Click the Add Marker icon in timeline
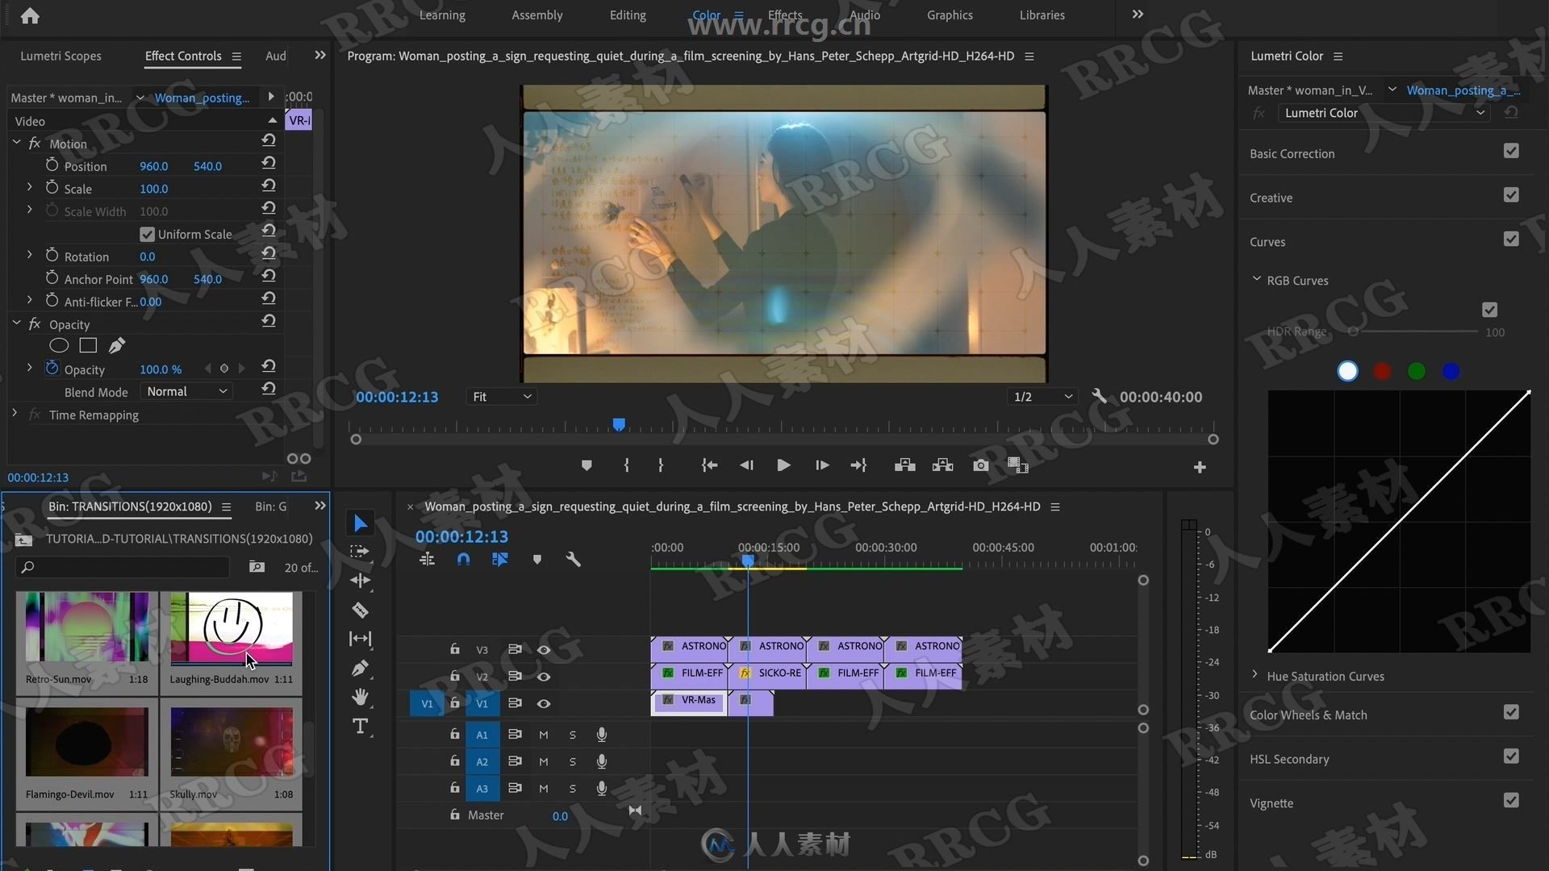 538,560
